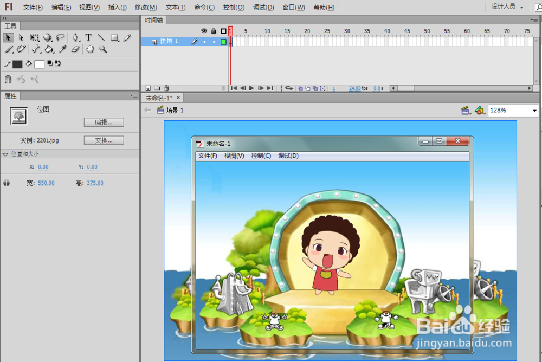Select the Rectangle tool

114,38
